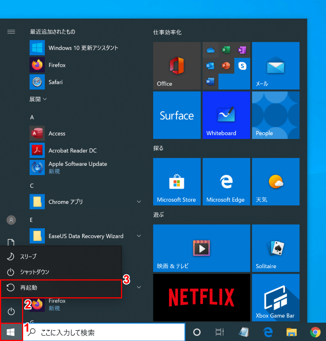Select スリープ from the power menu
The image size is (326, 341).
[61, 257]
